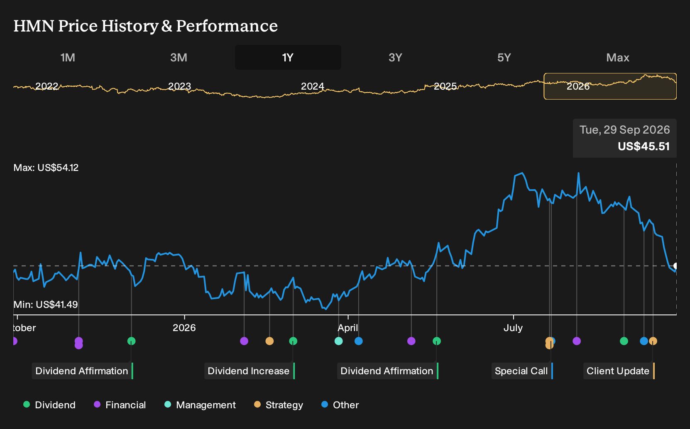
Task: Click green dividend marker after April affirmation
Action: click(437, 341)
